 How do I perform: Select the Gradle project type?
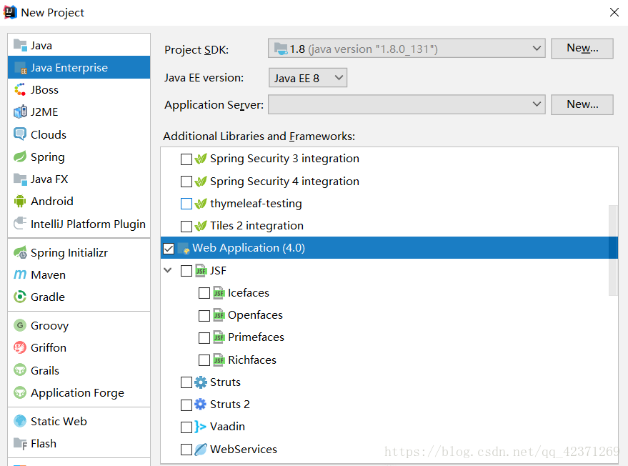click(x=79, y=297)
